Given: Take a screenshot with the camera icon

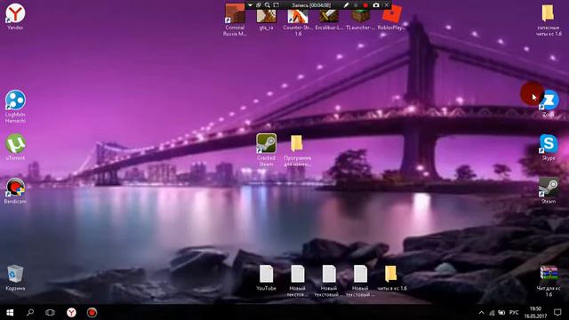Looking at the screenshot, I should pos(376,5).
